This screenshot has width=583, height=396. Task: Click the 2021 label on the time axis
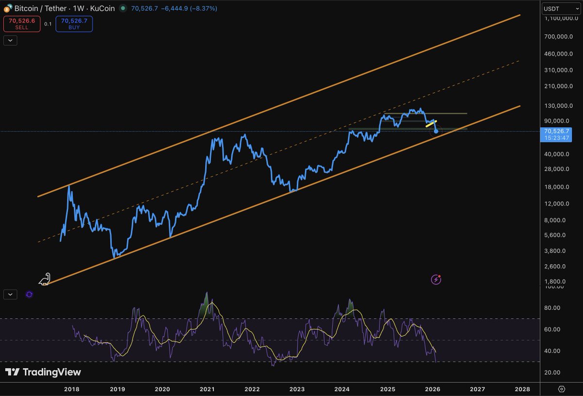tap(207, 389)
